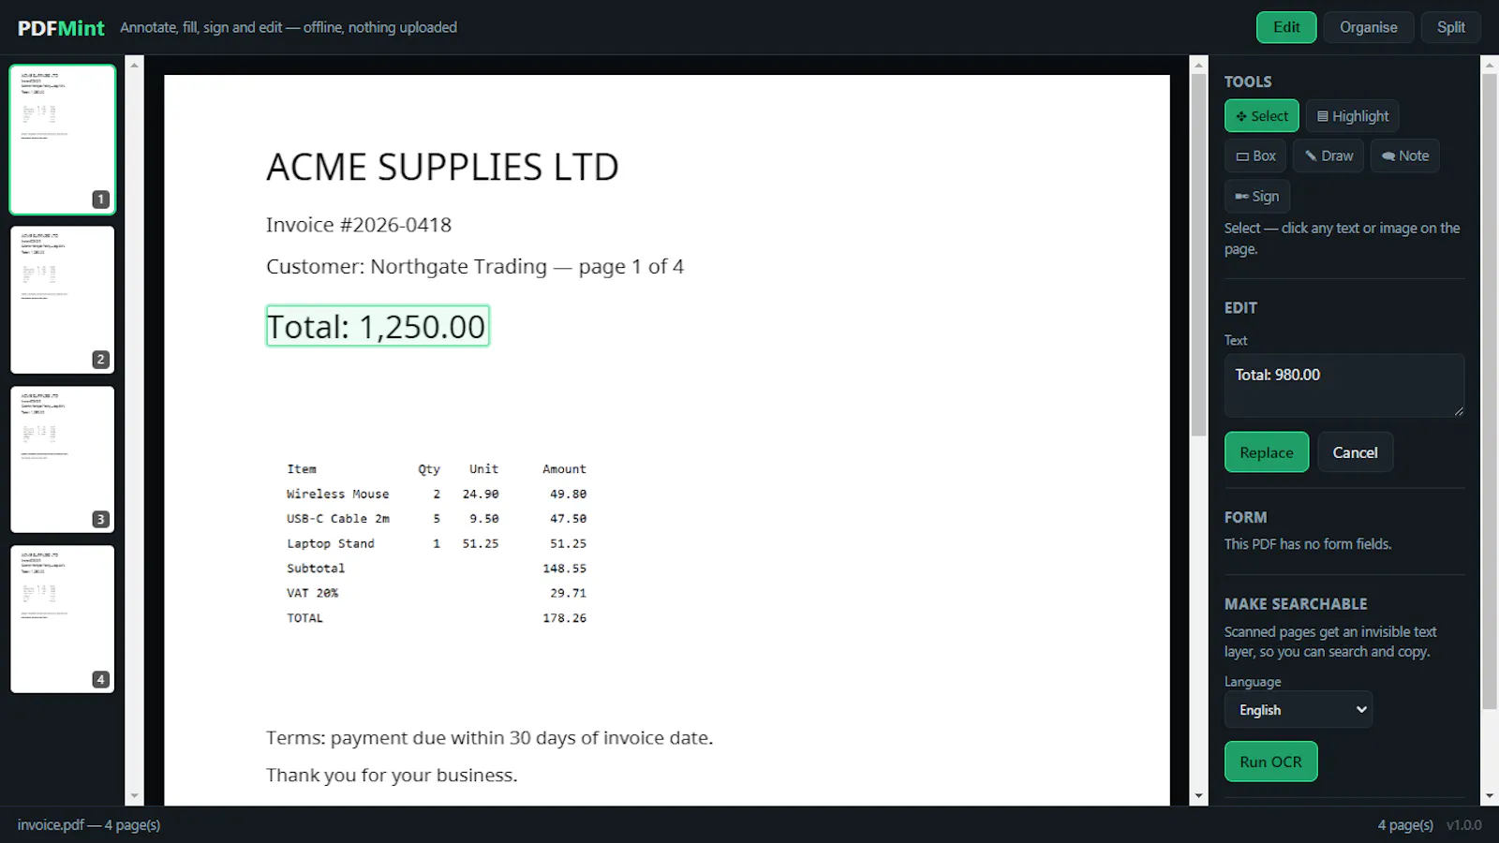Click the 'Wireless Mouse' table row
This screenshot has width=1499, height=843.
point(437,494)
